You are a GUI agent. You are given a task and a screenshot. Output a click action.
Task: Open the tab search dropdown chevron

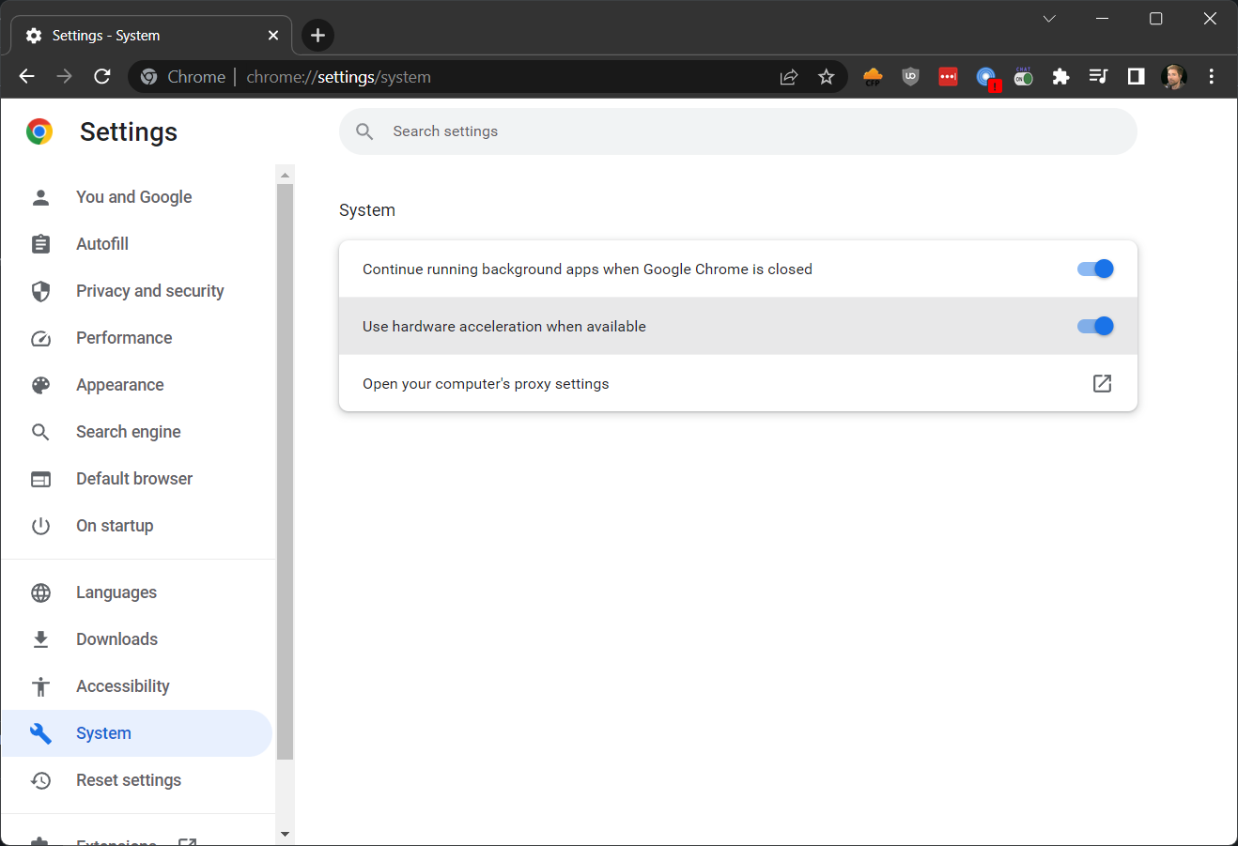pyautogui.click(x=1049, y=19)
